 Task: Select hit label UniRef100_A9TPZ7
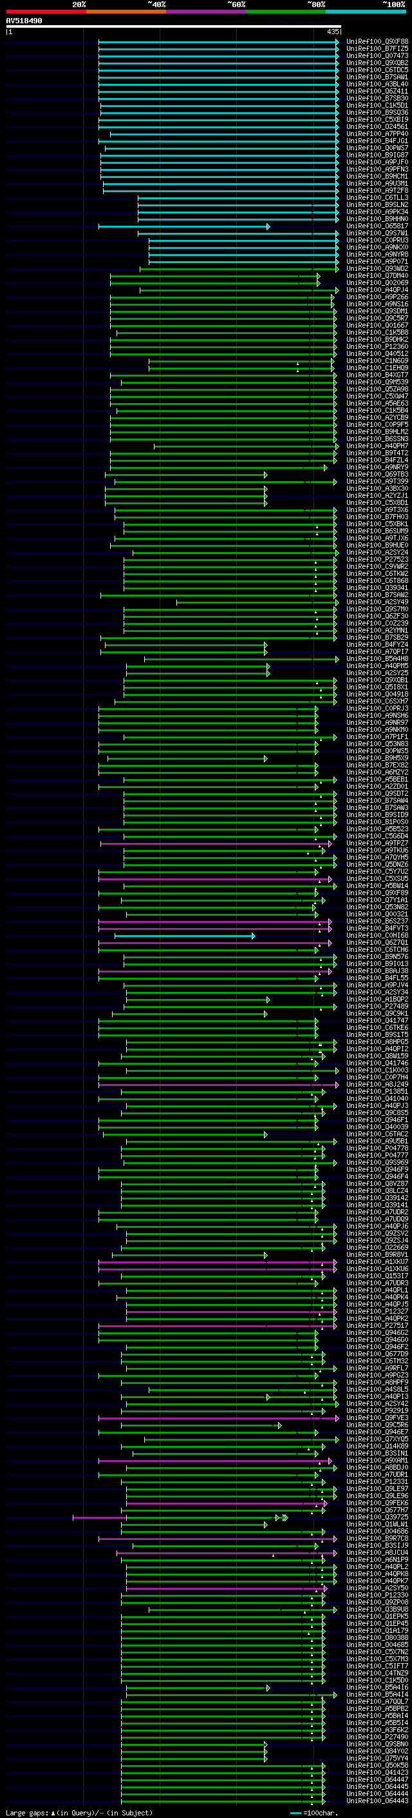point(377,844)
